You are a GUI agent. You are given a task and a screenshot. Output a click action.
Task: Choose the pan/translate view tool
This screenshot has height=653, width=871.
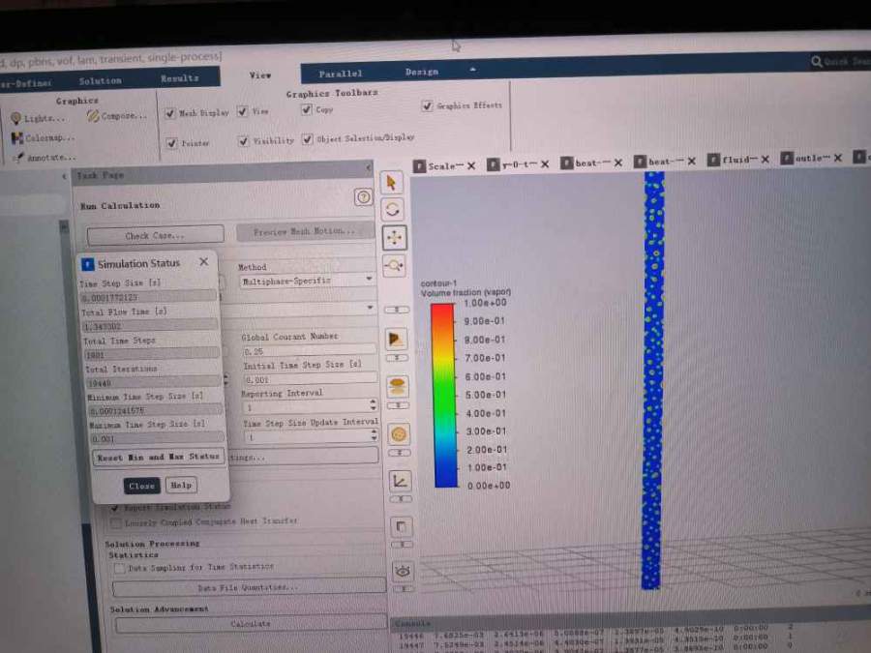[394, 237]
